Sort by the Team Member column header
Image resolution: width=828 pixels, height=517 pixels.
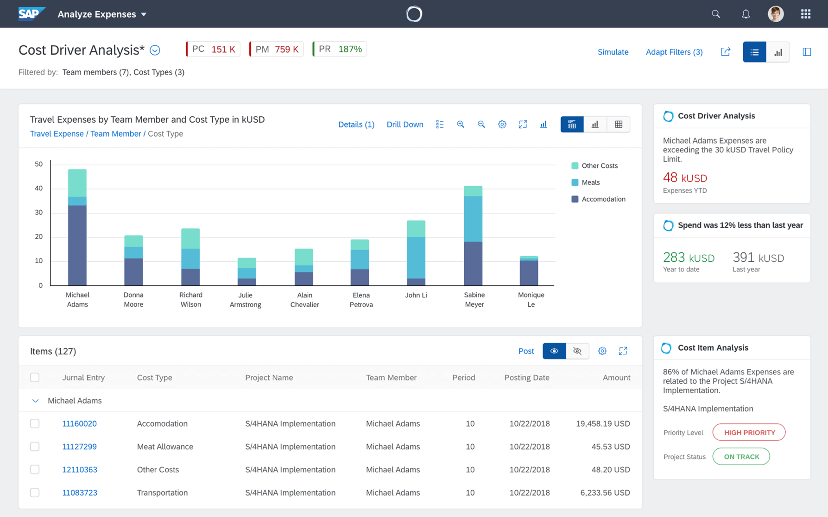[391, 378]
